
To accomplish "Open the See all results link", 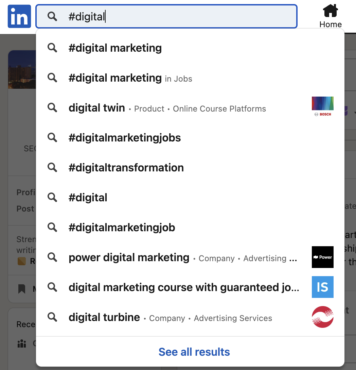I will click(x=194, y=352).
